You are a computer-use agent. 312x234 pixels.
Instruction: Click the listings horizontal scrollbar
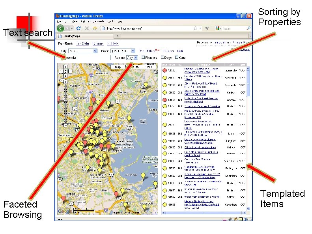click(x=204, y=213)
